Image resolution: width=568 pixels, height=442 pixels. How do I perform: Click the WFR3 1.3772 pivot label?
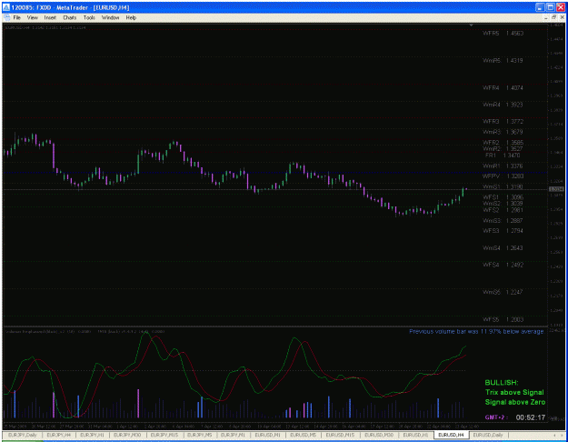[x=503, y=122]
